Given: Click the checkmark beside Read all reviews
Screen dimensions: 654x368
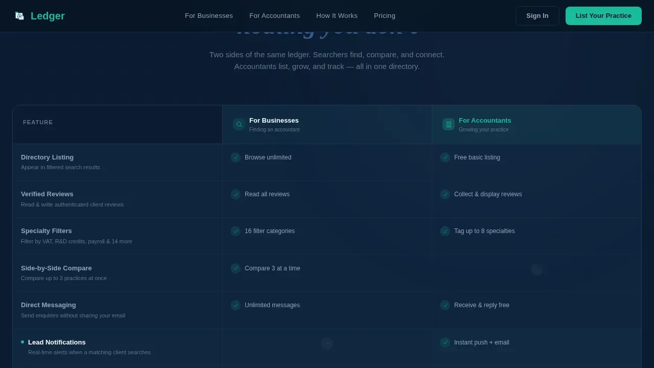Looking at the screenshot, I should (236, 194).
